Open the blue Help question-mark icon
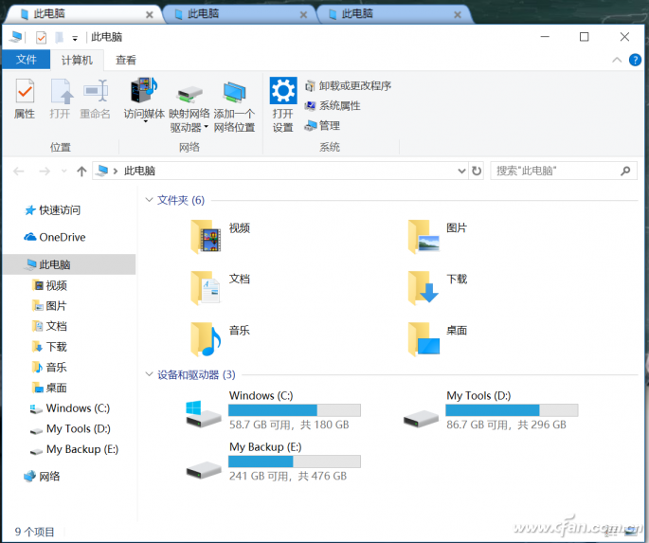The width and height of the screenshot is (649, 543). point(635,60)
